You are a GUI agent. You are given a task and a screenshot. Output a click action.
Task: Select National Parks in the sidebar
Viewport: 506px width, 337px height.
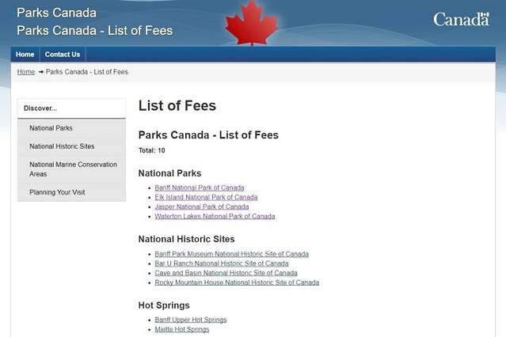[x=51, y=128]
